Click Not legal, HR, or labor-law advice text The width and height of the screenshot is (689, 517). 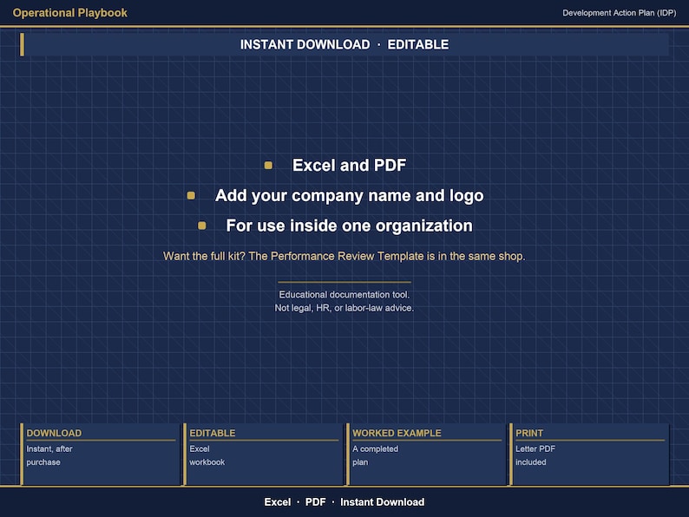point(344,308)
